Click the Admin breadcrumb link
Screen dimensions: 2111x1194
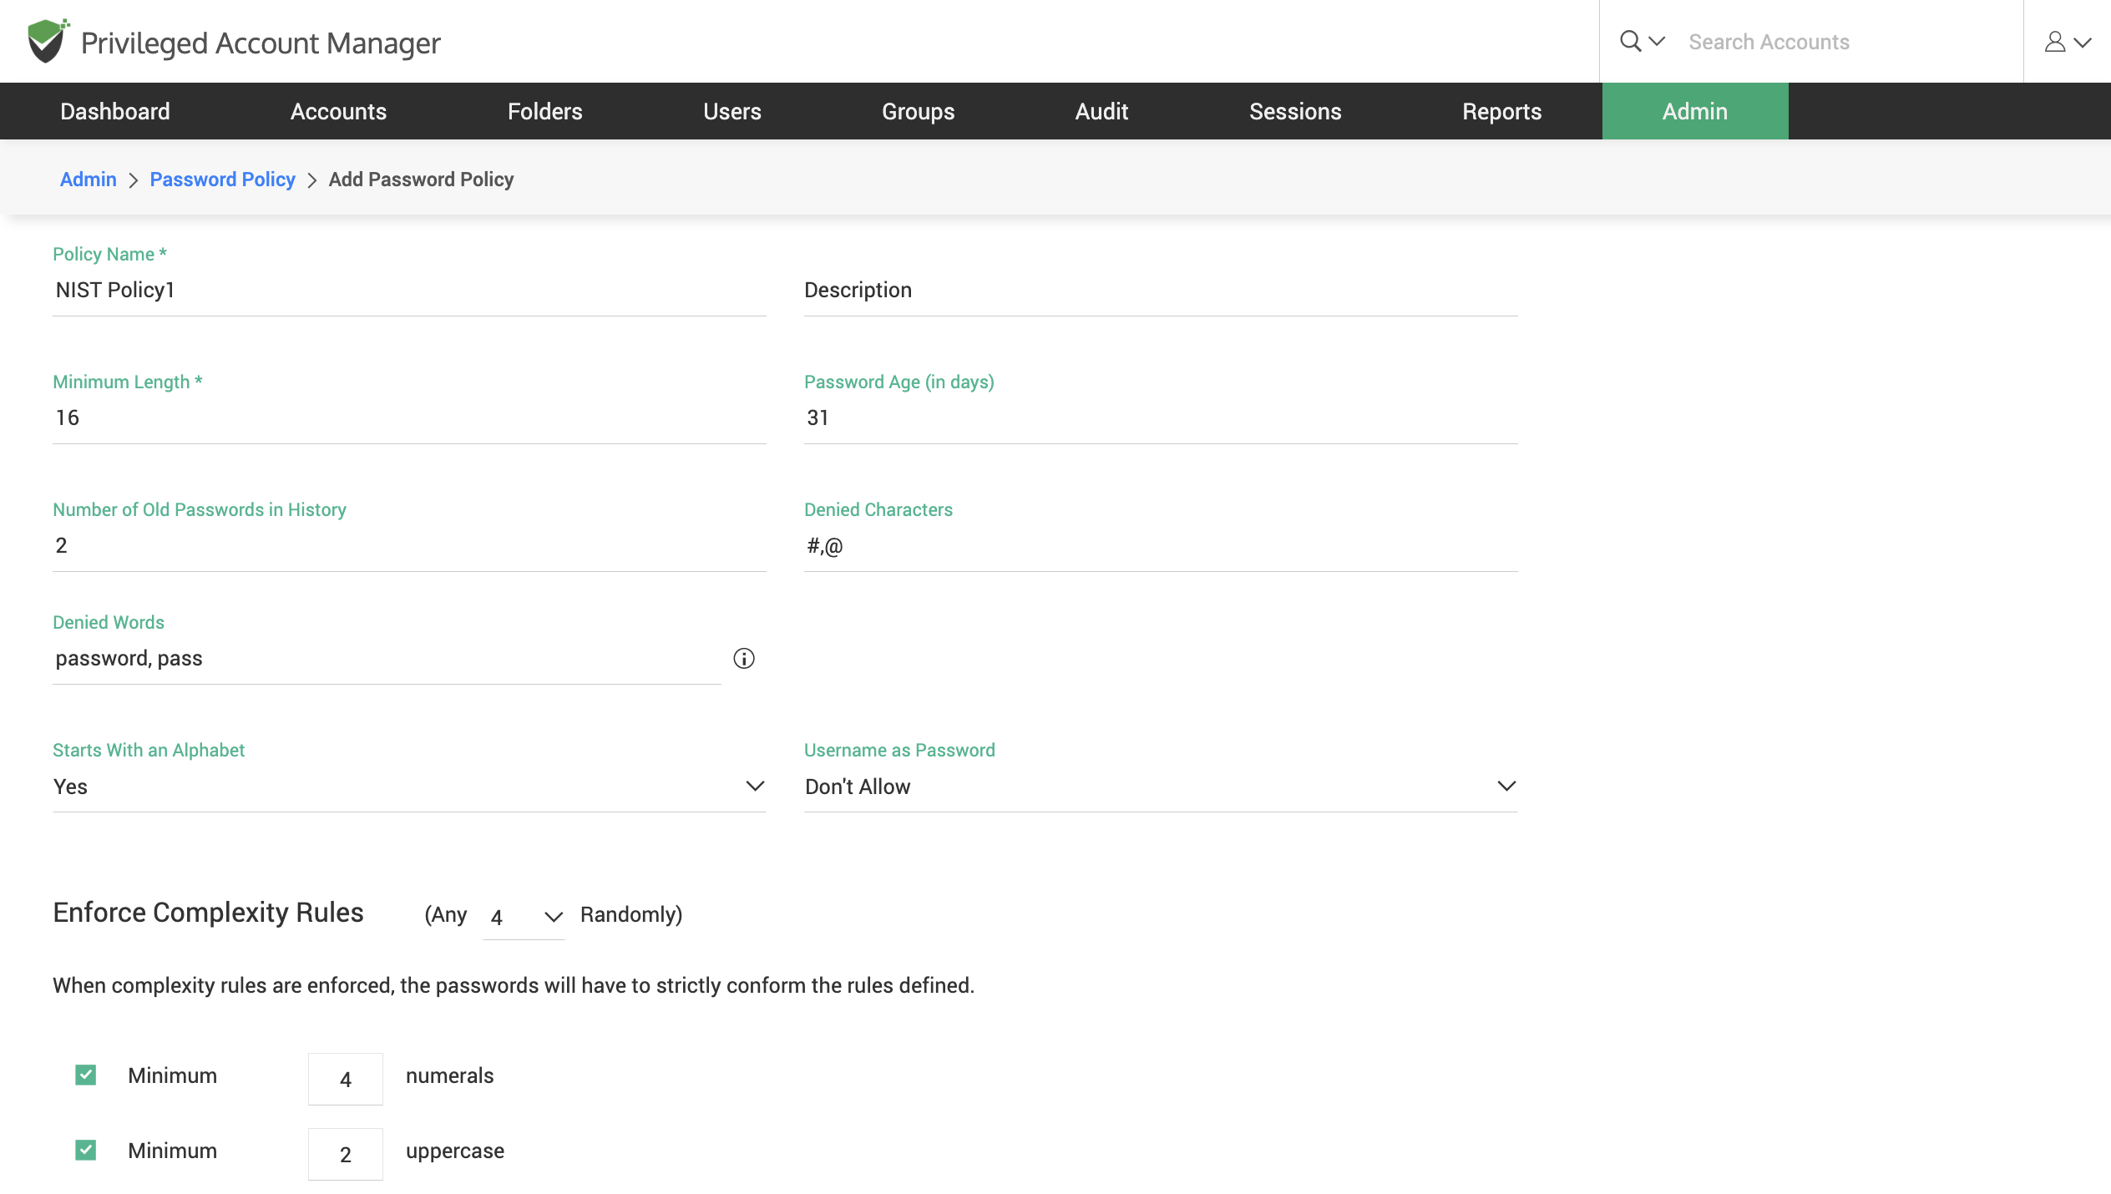(x=89, y=180)
